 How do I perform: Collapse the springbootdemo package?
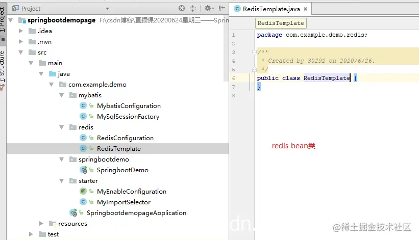[x=61, y=159]
